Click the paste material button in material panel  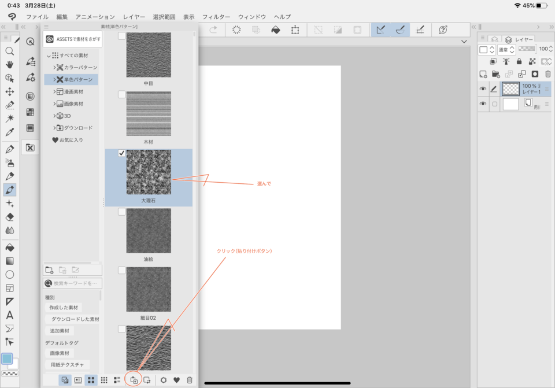tap(134, 380)
